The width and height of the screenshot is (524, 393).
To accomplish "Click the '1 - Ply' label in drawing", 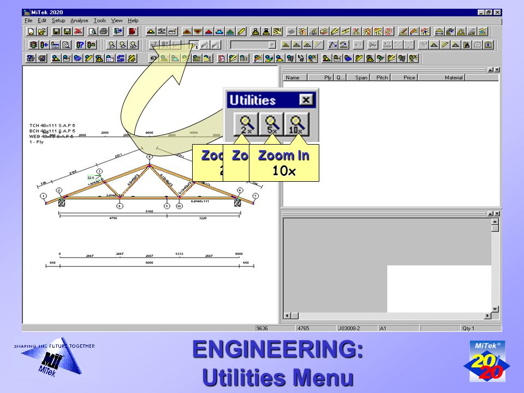I will coord(37,142).
